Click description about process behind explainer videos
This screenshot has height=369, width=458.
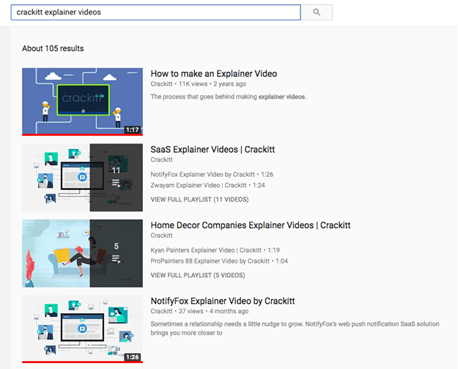pos(229,97)
